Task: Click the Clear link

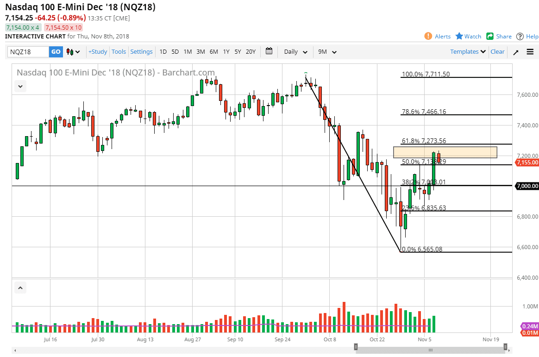Action: (497, 52)
